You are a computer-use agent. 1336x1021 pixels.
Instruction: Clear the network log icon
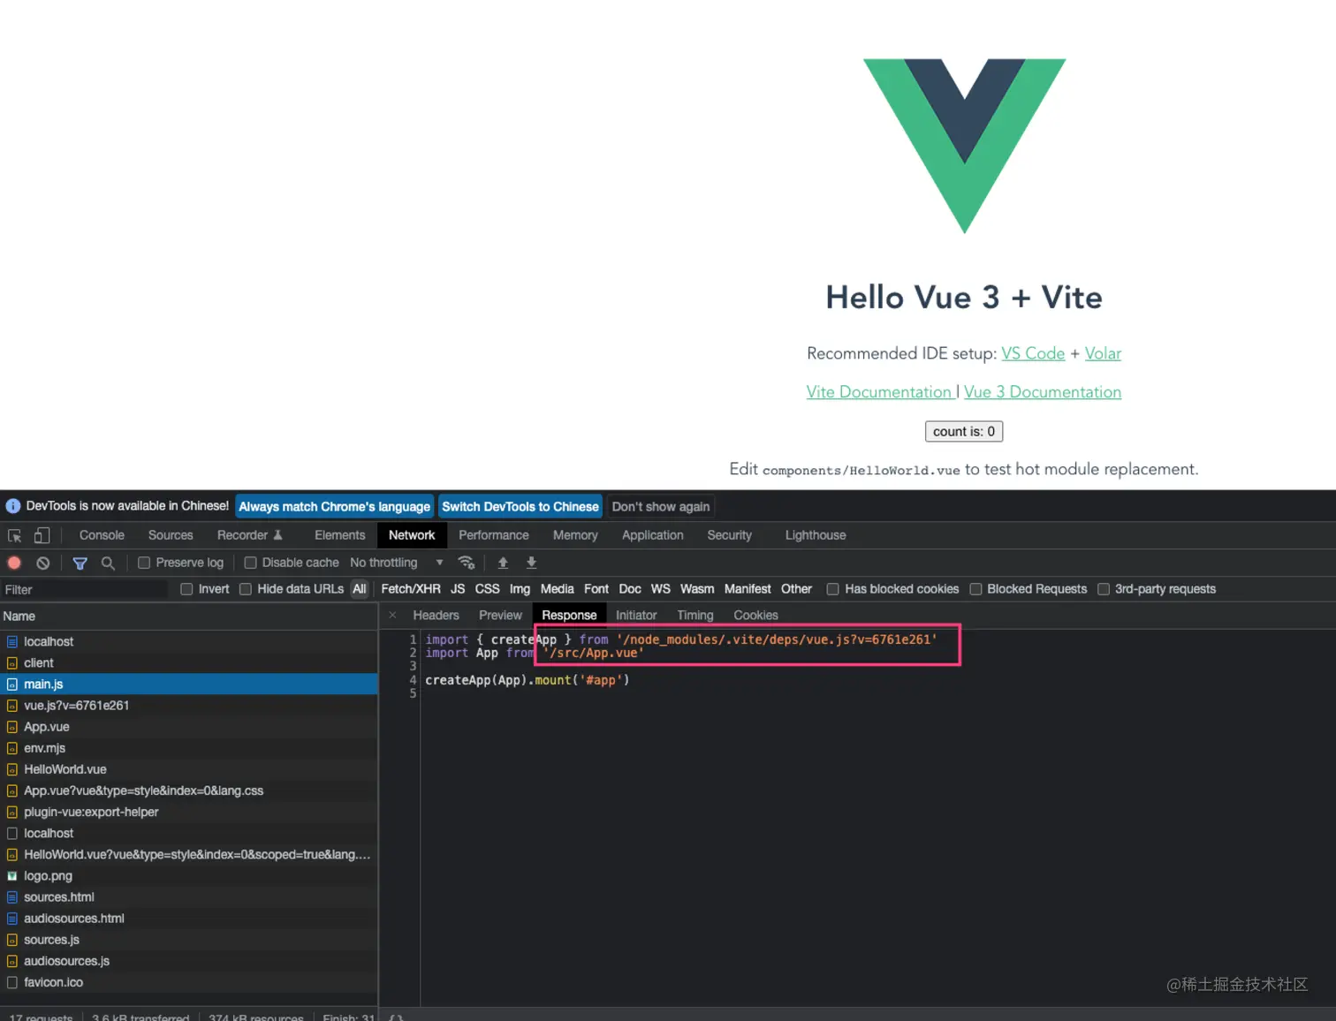[42, 563]
